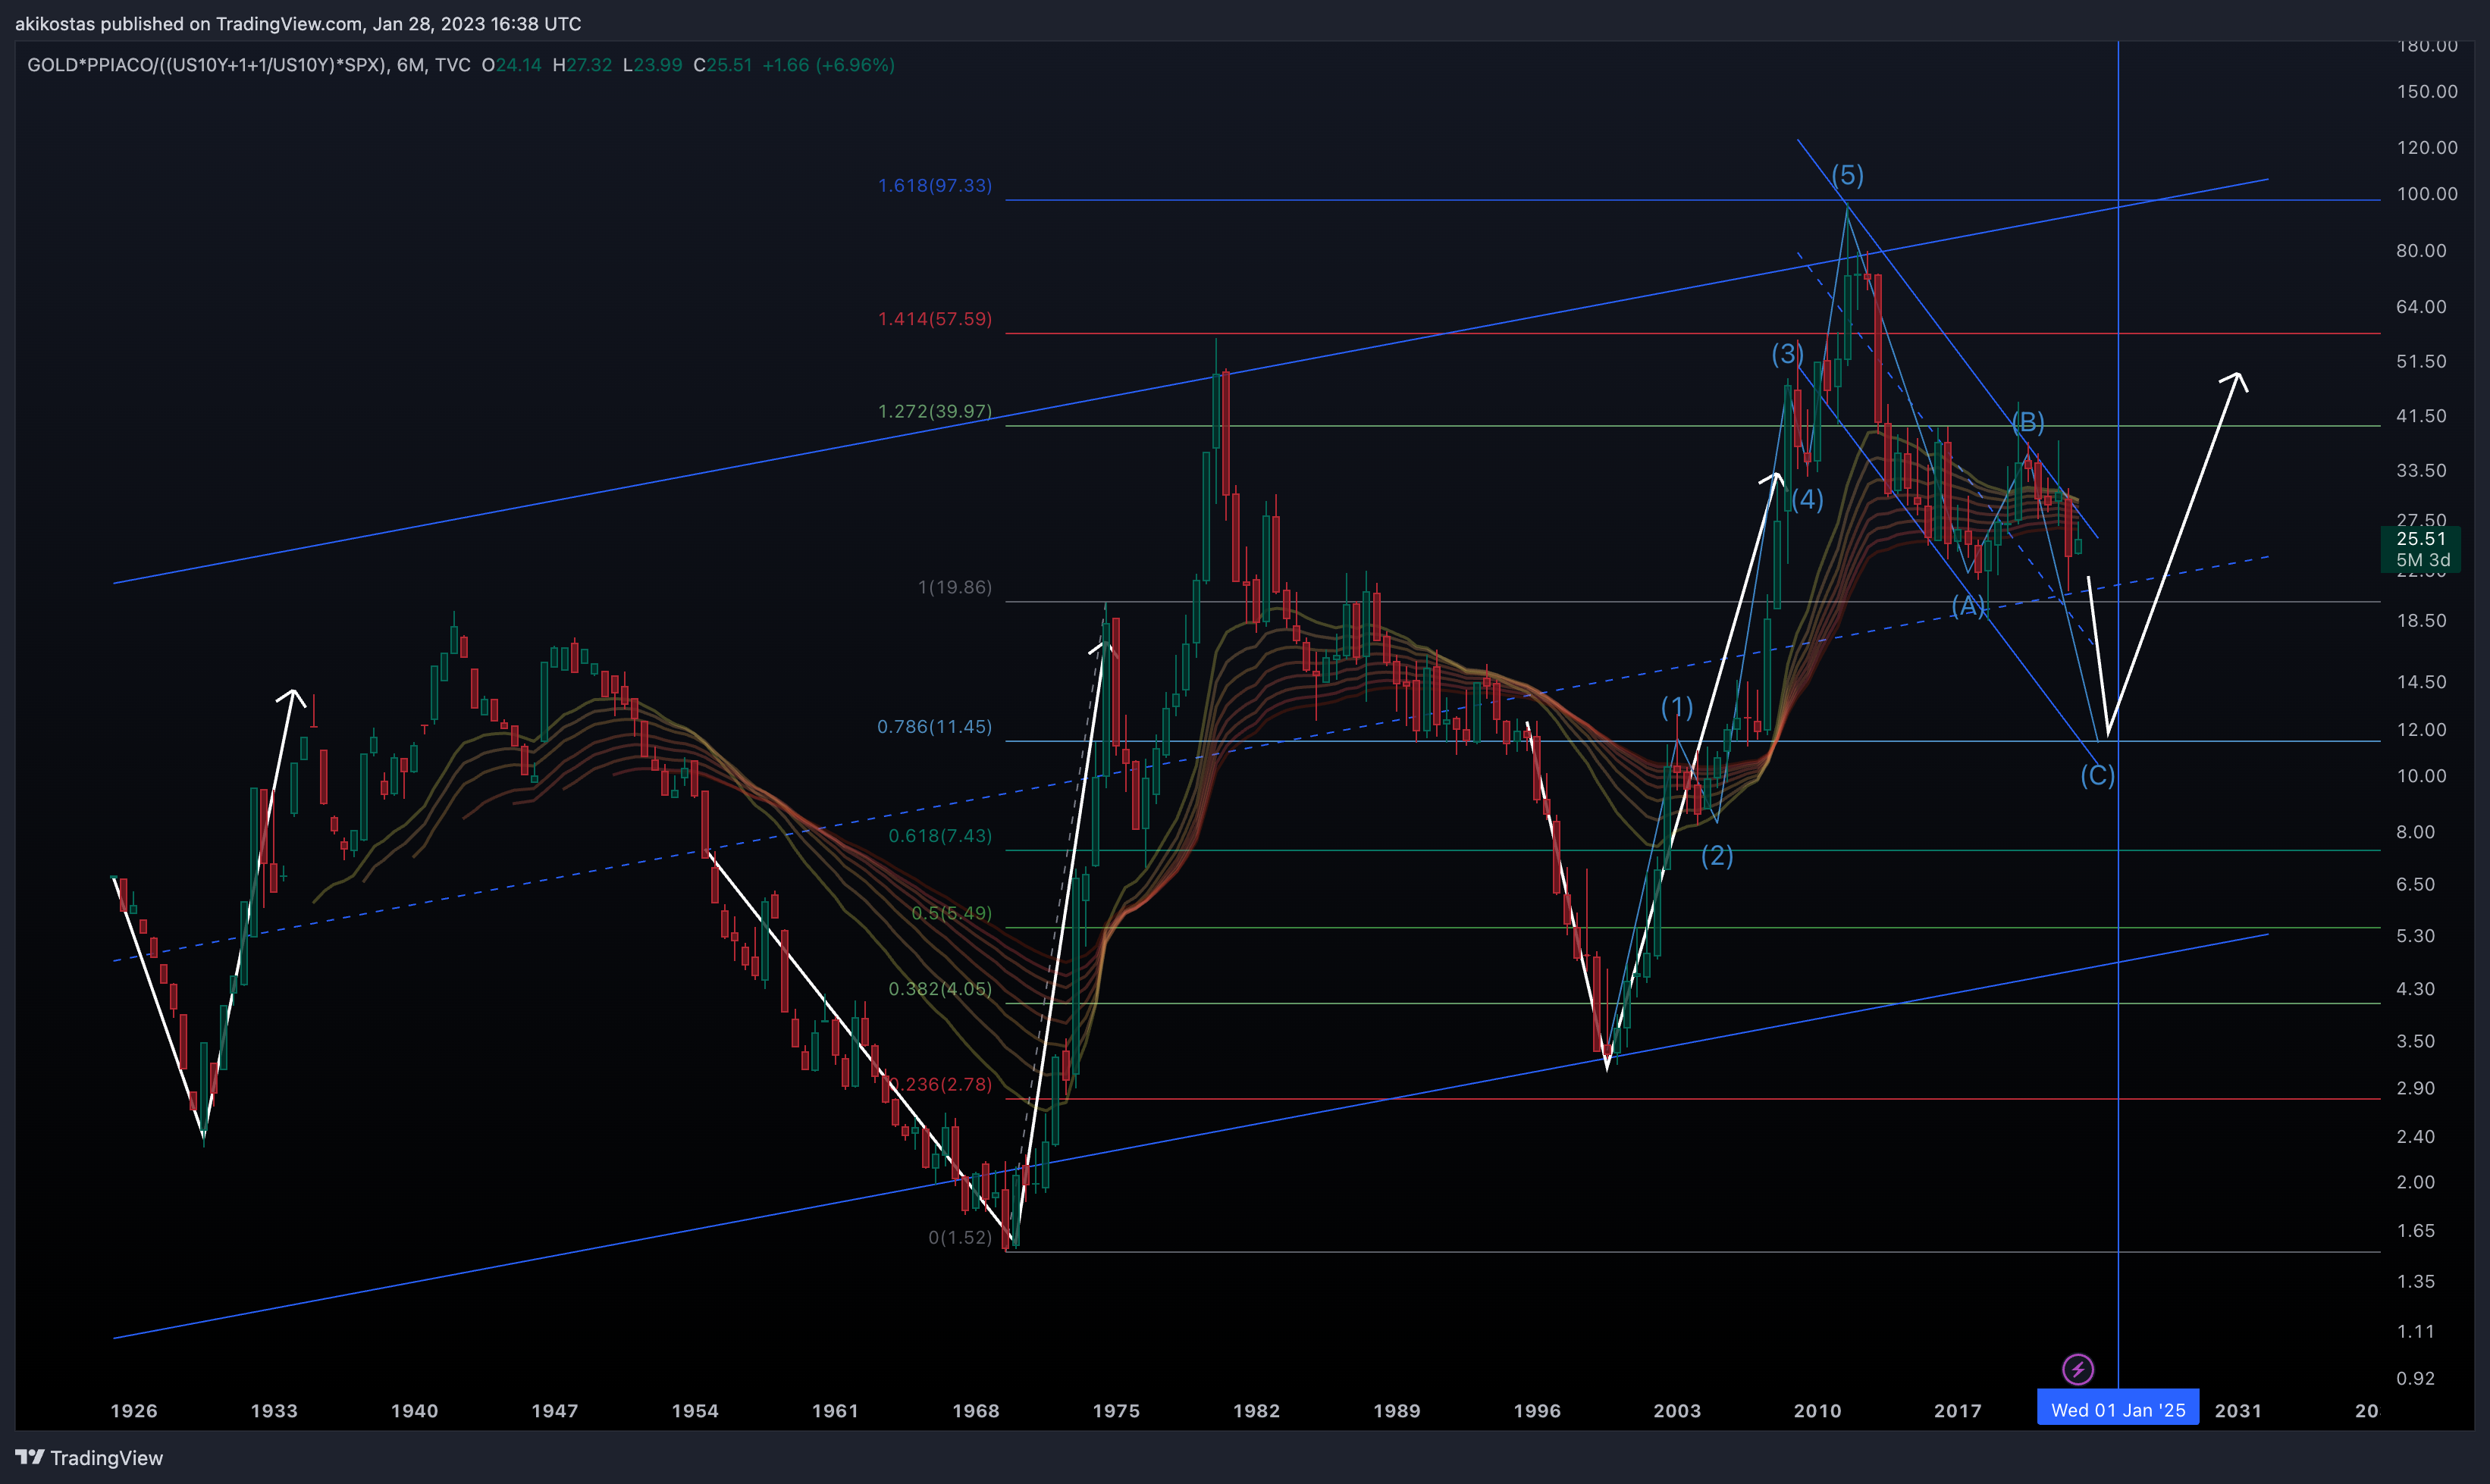Select the Fibonacci label 1(19.86)
The height and width of the screenshot is (1484, 2490).
(955, 587)
